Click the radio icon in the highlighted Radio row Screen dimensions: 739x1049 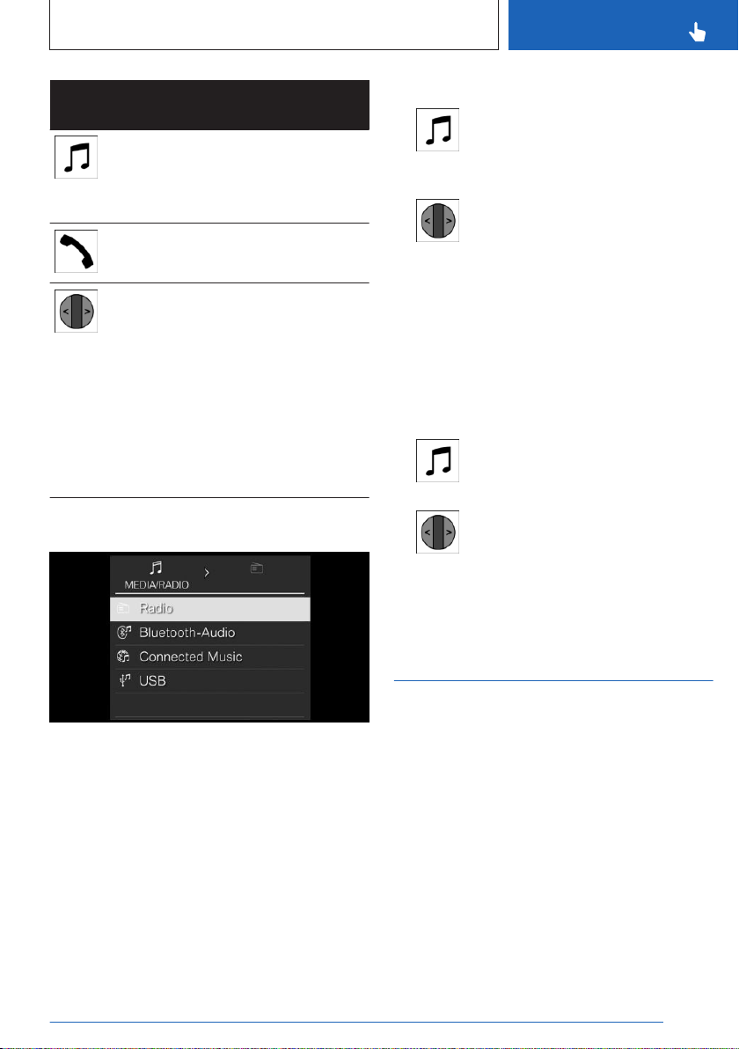coord(124,608)
